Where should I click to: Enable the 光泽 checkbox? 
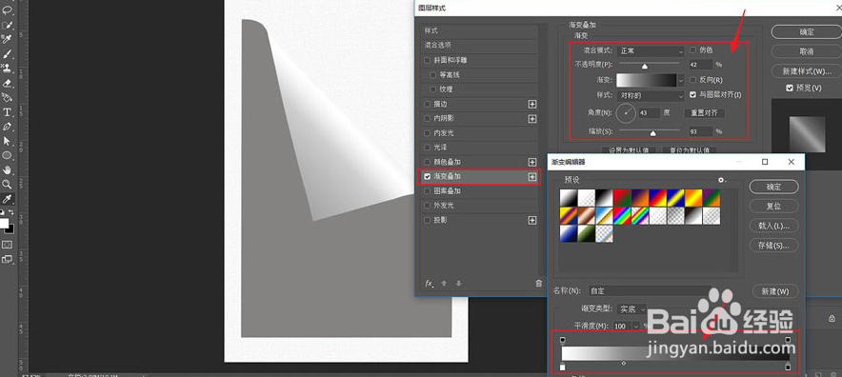point(428,148)
